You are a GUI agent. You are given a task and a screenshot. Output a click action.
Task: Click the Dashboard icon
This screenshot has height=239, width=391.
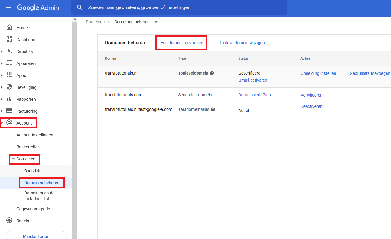point(9,39)
